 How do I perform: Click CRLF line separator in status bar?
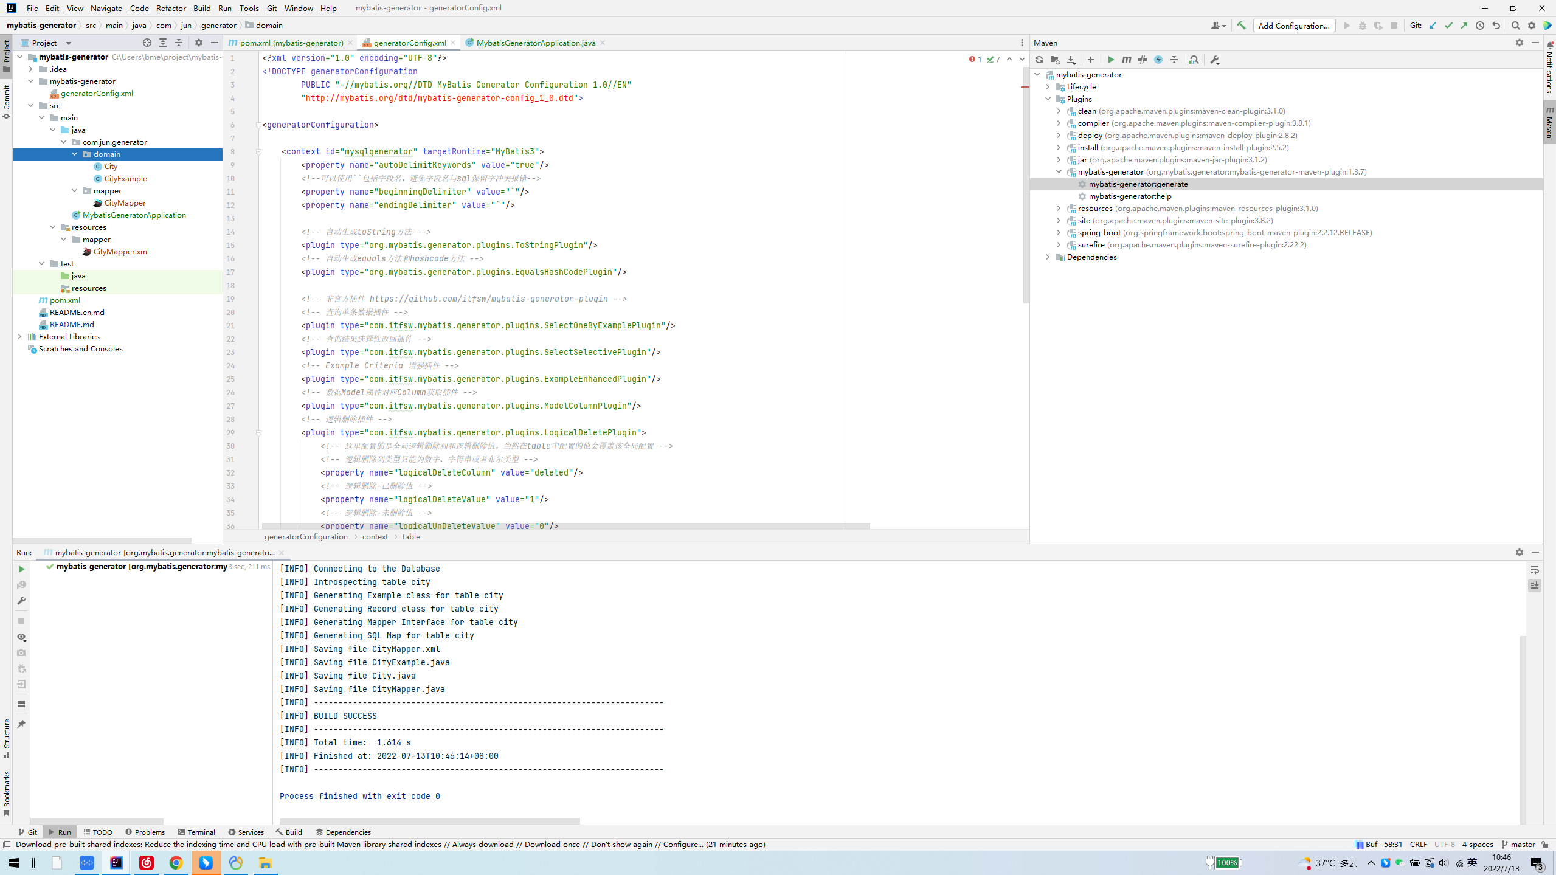(x=1419, y=844)
